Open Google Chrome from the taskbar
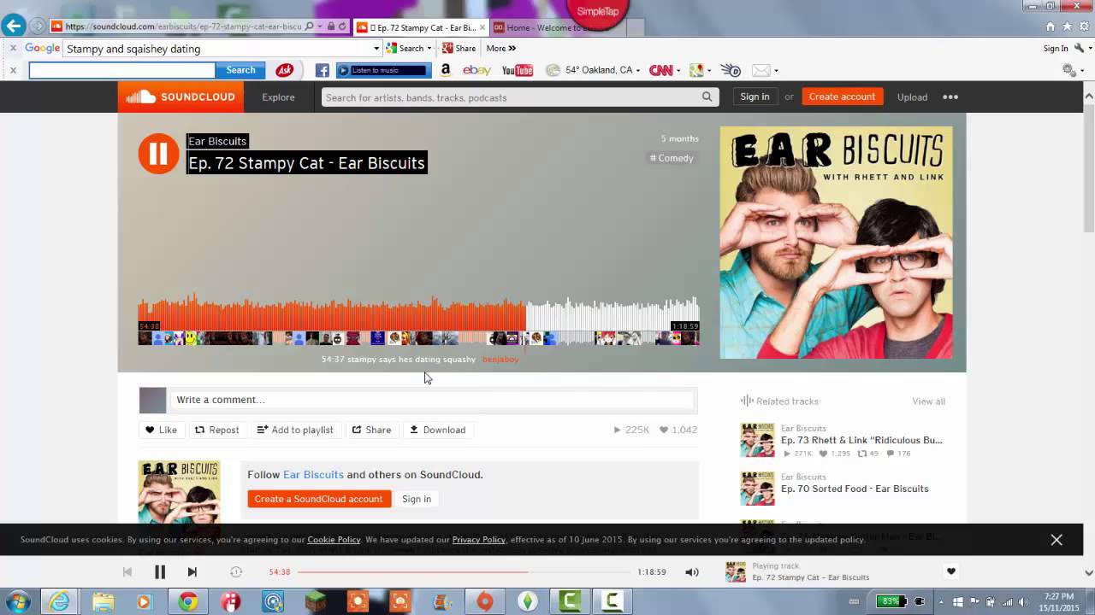 point(187,602)
